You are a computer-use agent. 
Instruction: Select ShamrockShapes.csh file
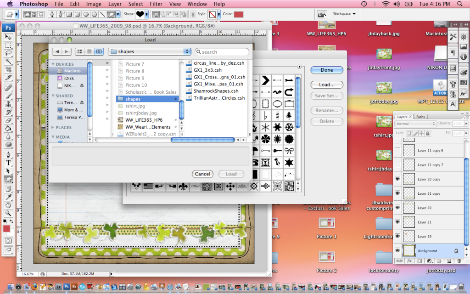pos(216,91)
